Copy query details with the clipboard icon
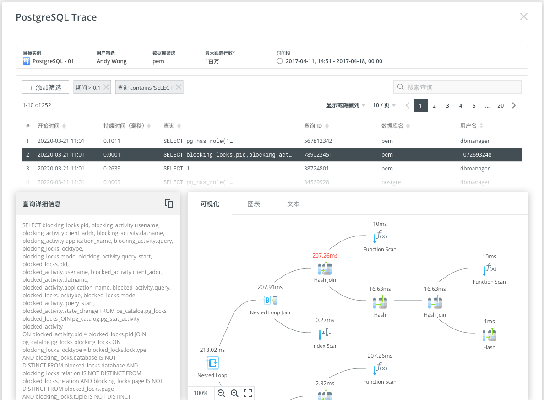 tap(169, 203)
